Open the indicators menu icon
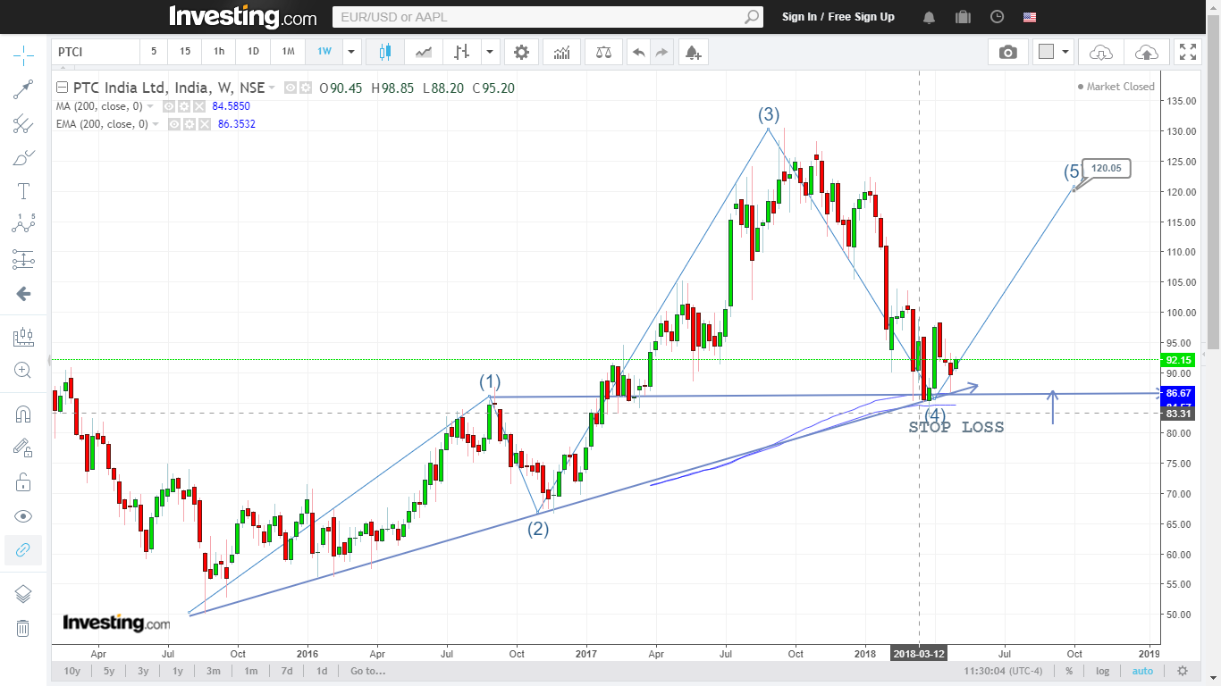The width and height of the screenshot is (1221, 686). tap(561, 52)
